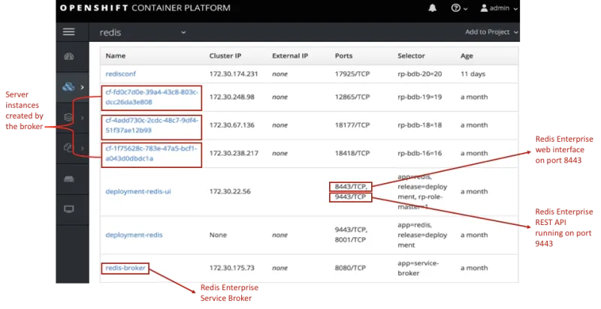Viewport: 601px width, 309px height.
Task: Open the Add to Project menu
Action: tap(492, 32)
